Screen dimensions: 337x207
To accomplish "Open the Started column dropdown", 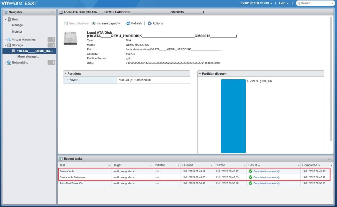I will (245, 165).
